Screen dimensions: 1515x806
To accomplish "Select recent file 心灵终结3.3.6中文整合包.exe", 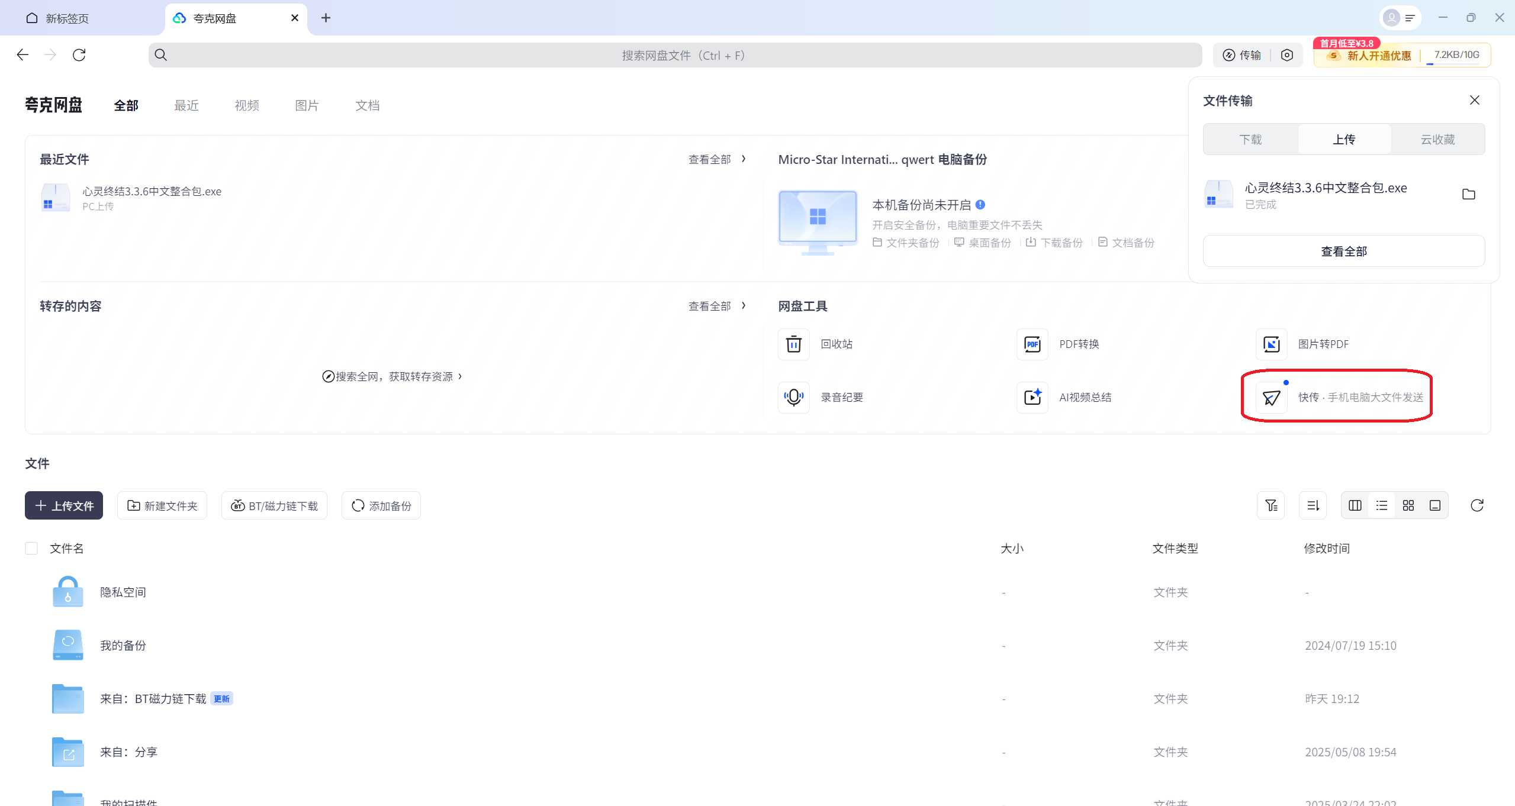I will (131, 198).
